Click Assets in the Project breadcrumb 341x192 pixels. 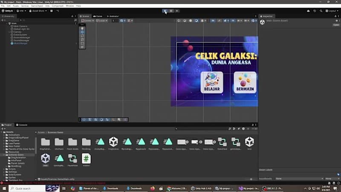(x=41, y=132)
